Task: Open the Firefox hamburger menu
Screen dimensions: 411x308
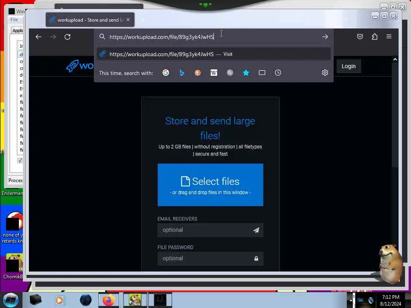Action: (x=389, y=36)
